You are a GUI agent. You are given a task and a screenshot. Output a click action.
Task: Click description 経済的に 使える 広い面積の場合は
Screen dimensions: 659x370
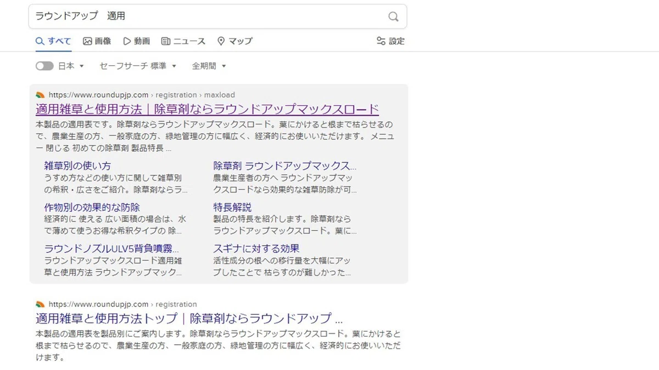115,225
